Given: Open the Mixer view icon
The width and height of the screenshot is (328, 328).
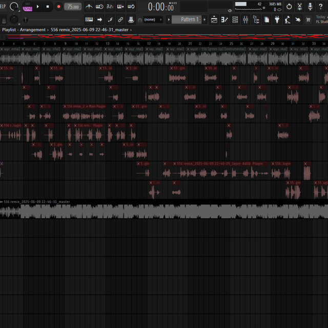Looking at the screenshot, I should point(245,19).
